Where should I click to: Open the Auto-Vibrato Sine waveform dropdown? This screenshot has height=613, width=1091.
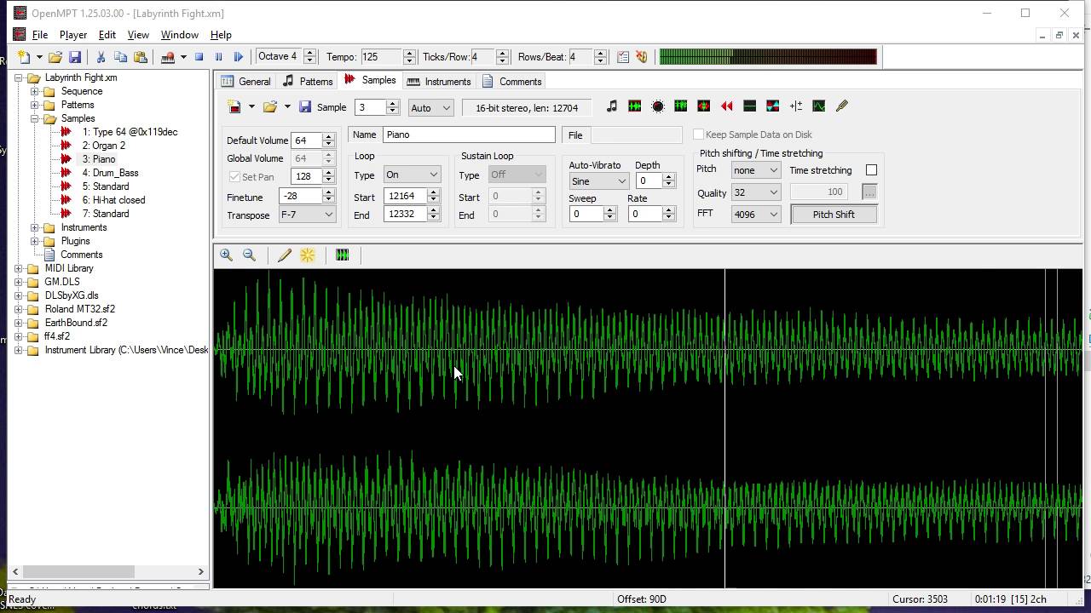click(x=599, y=181)
